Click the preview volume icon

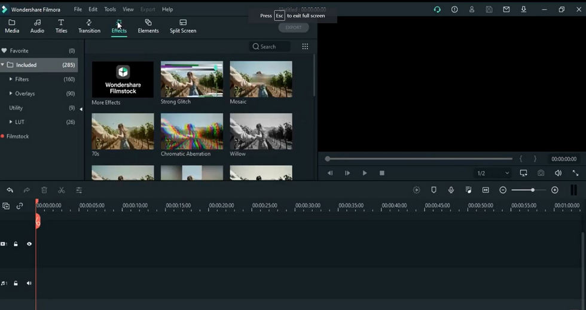pyautogui.click(x=558, y=173)
